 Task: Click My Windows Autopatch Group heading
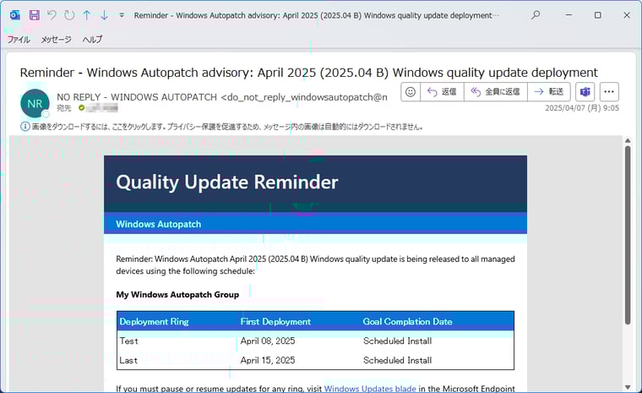click(x=177, y=295)
